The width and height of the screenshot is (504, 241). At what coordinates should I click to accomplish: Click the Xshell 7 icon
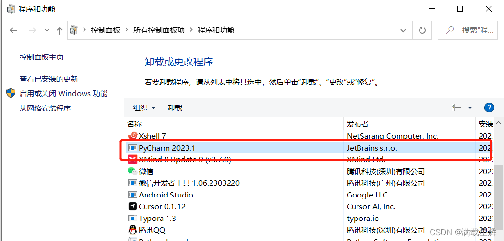[x=132, y=136]
